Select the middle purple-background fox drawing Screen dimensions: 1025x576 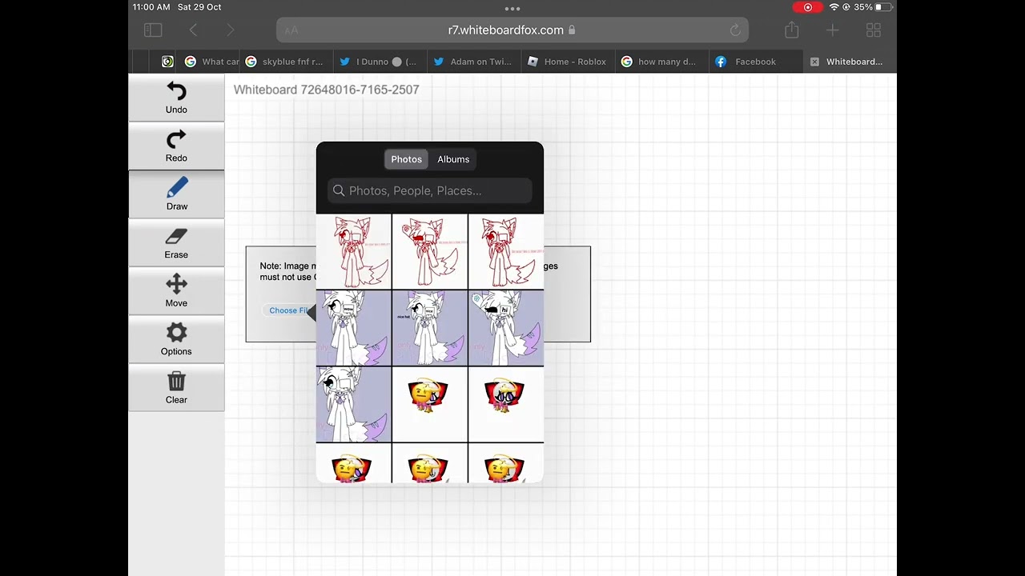[x=430, y=328]
